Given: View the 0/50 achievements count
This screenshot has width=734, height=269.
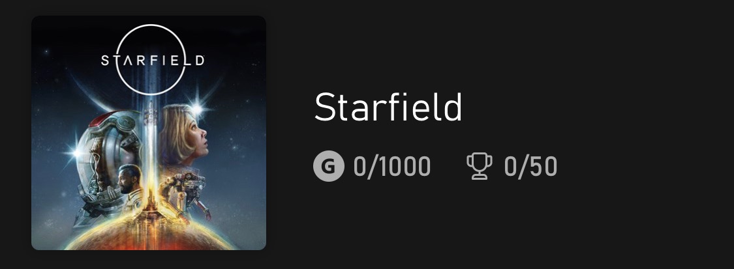Looking at the screenshot, I should pyautogui.click(x=530, y=166).
